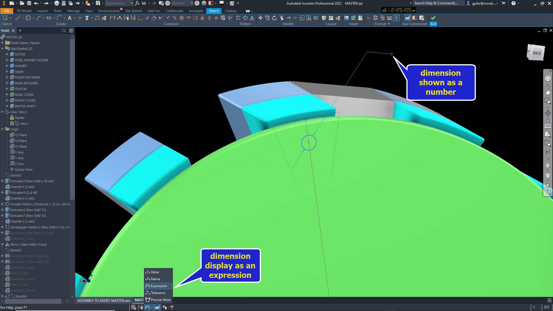The image size is (553, 311).
Task: Open the Material dropdown
Action: coord(192,3)
